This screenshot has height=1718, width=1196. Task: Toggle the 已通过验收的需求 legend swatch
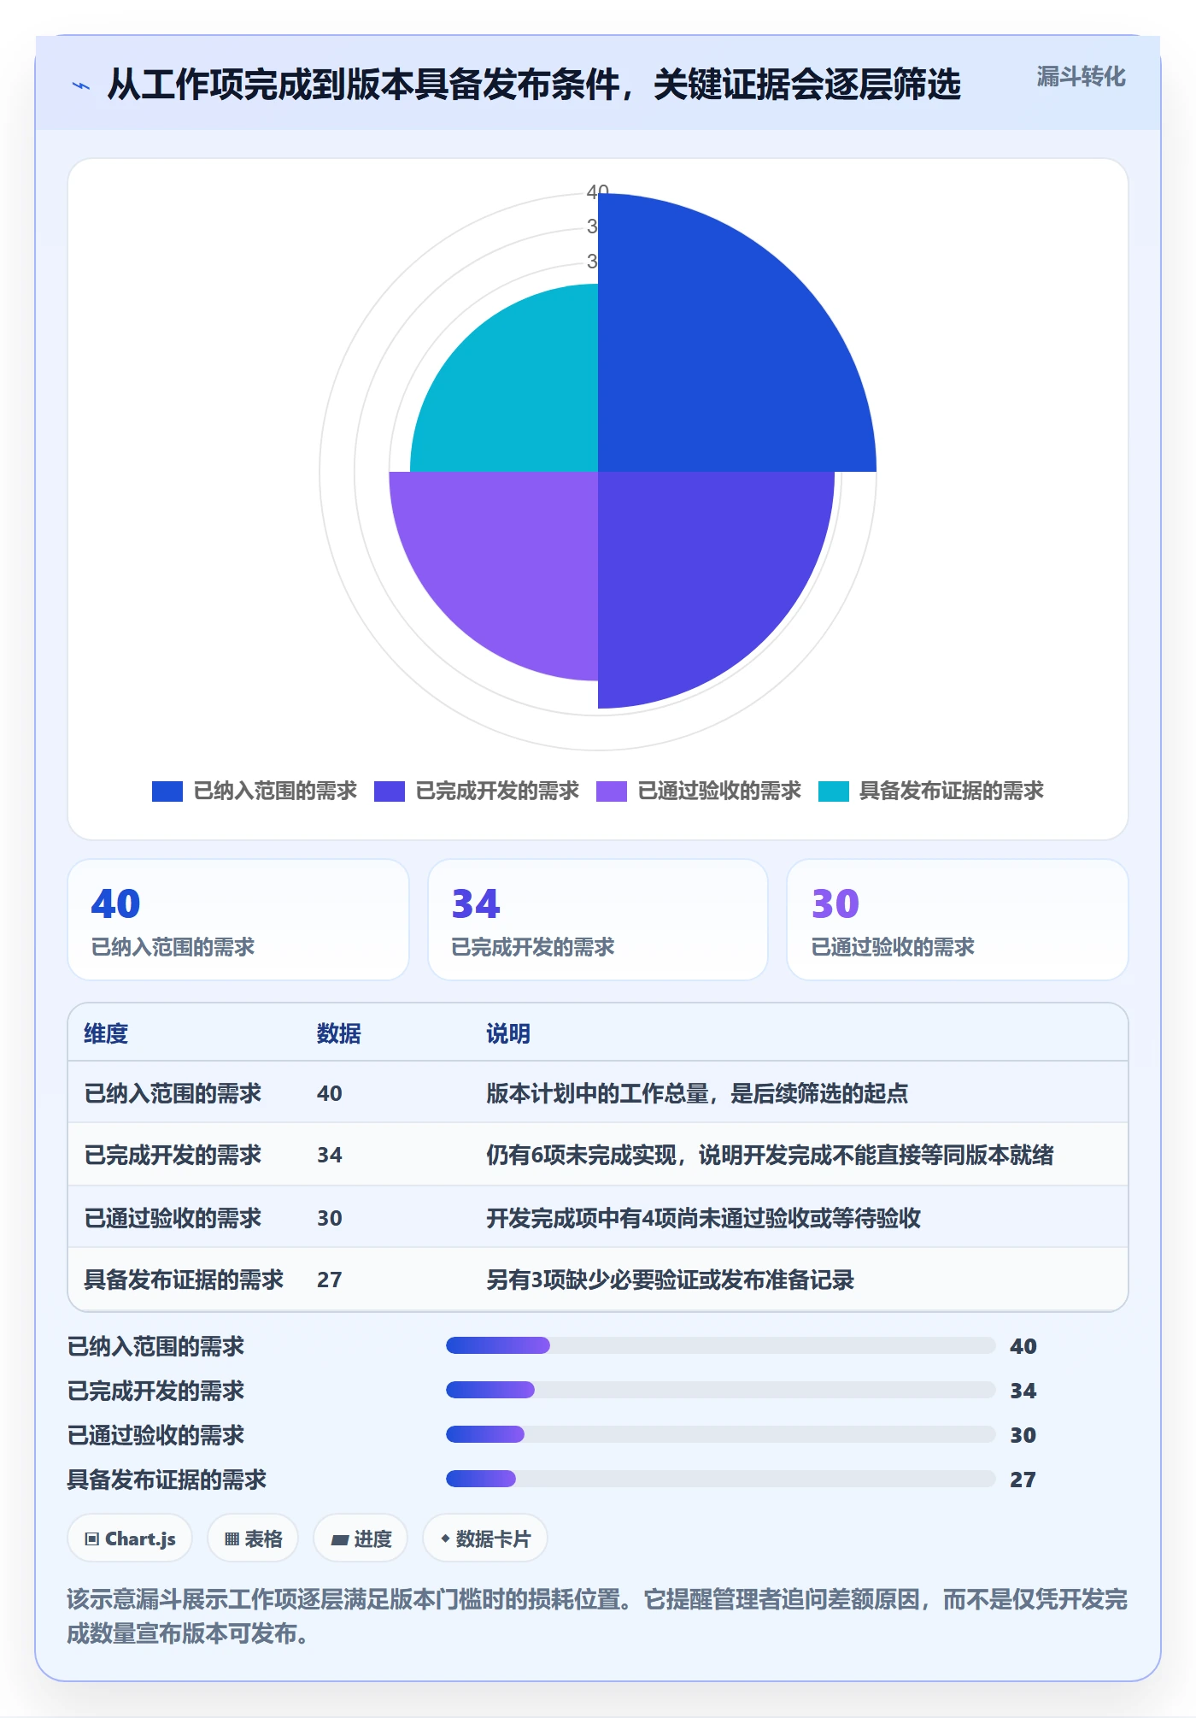(612, 791)
